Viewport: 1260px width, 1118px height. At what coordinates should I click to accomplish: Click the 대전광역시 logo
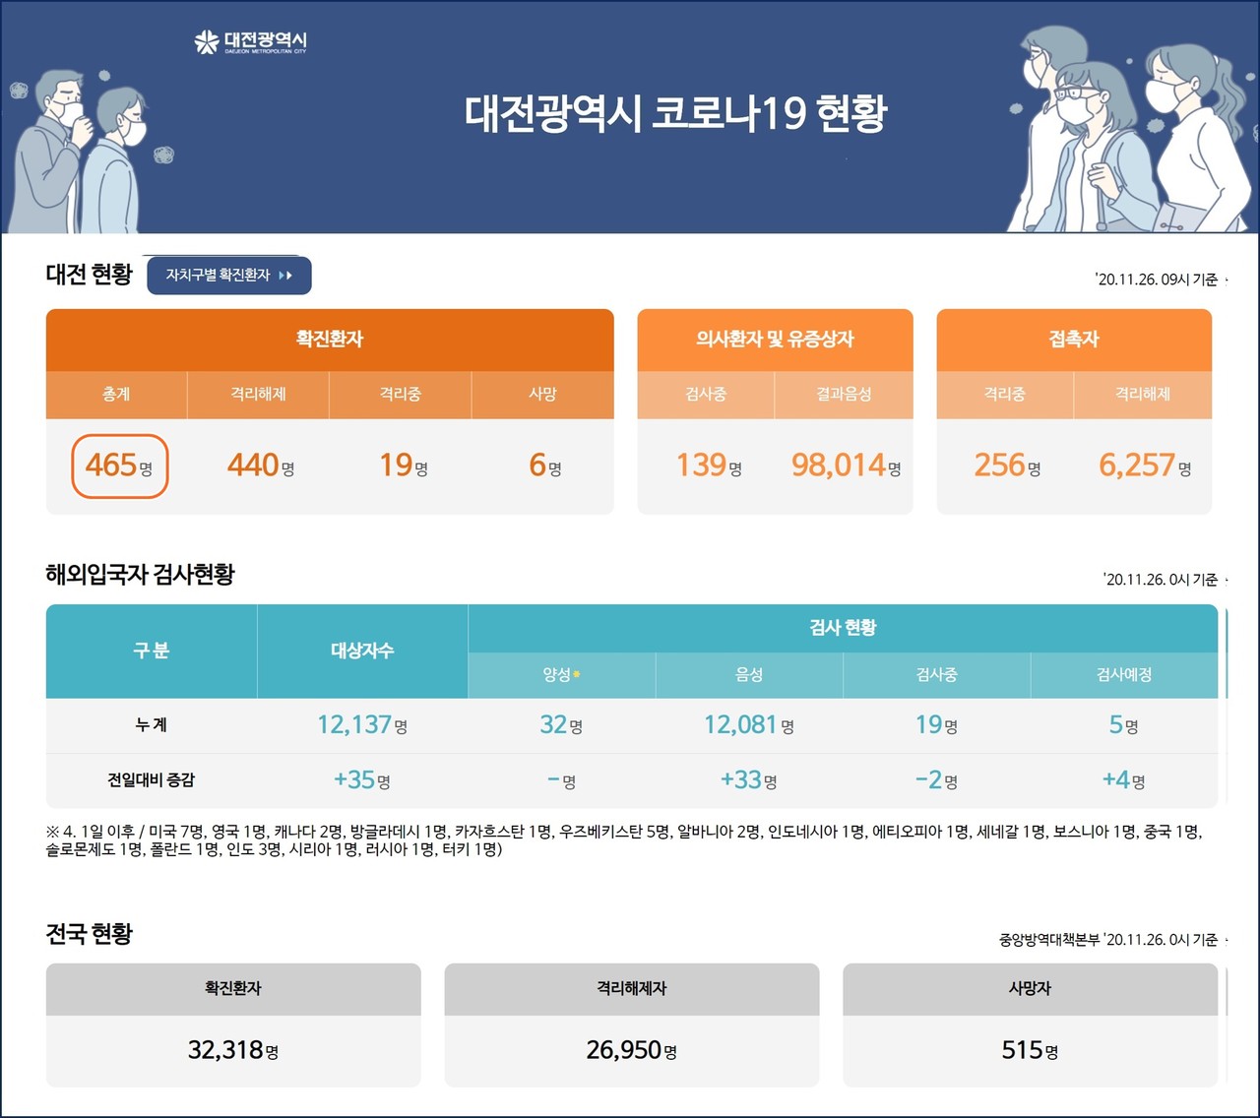coord(250,42)
